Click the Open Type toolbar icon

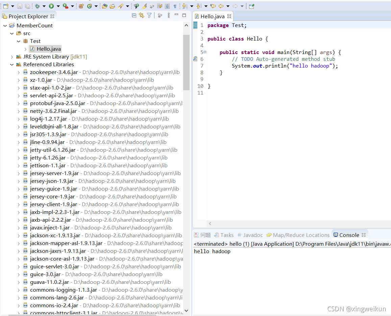[105, 6]
